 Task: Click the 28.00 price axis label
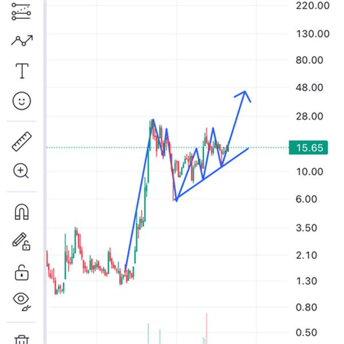310,116
